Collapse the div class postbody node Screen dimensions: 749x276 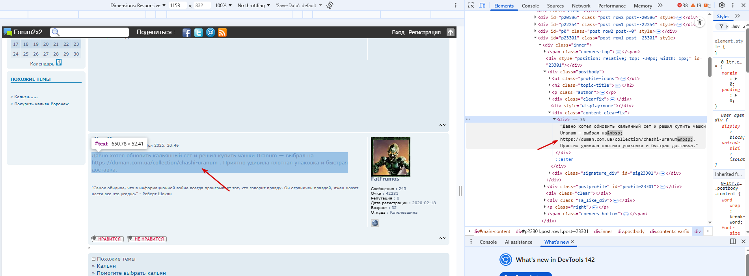click(545, 72)
